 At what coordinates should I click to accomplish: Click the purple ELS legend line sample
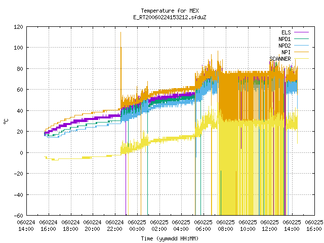(301, 32)
